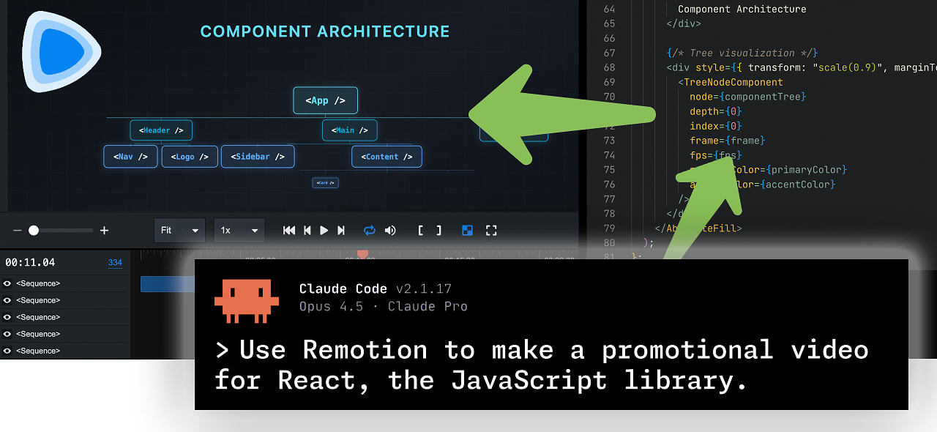The image size is (937, 432).
Task: Toggle eye icon of third Sequence row
Action: pyautogui.click(x=7, y=317)
